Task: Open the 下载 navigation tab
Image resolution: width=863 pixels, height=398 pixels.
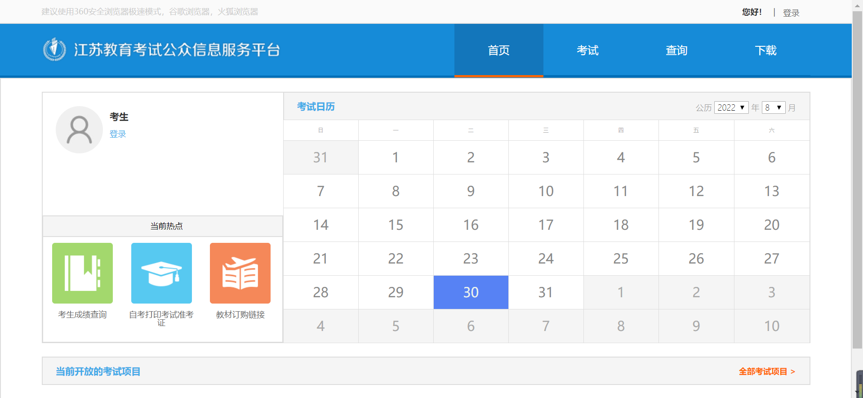Action: pos(765,50)
